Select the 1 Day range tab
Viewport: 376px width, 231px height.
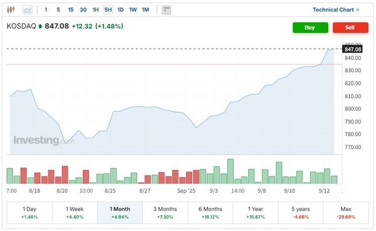29,213
